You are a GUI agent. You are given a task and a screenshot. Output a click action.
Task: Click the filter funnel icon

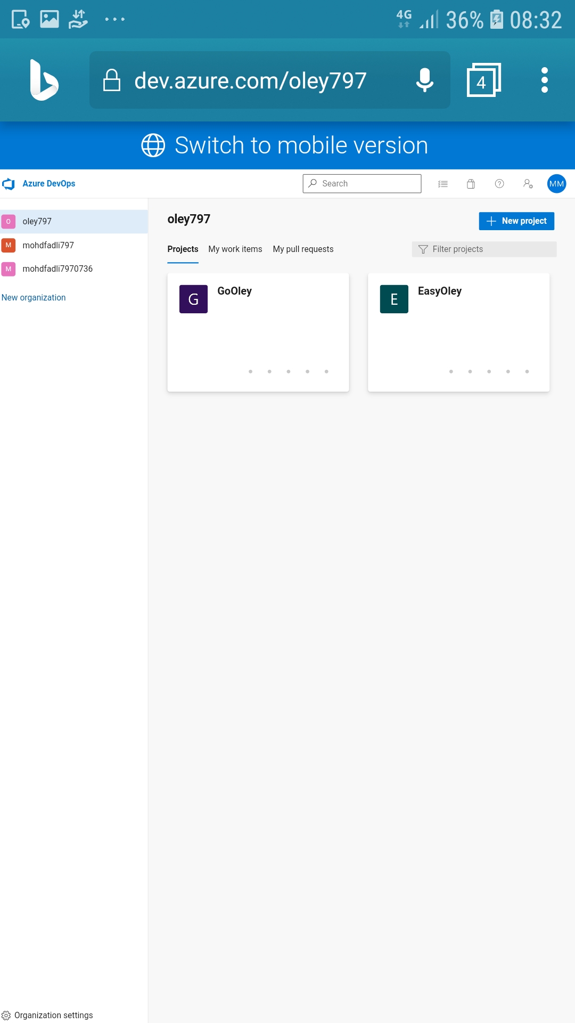coord(423,249)
